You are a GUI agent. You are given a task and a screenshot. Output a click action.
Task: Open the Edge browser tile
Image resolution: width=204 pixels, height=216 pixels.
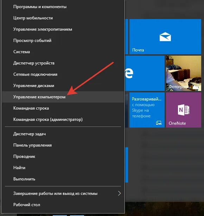coord(145,73)
